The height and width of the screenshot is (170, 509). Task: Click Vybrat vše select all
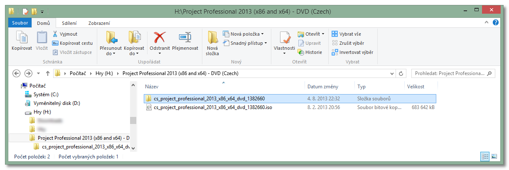[347, 34]
